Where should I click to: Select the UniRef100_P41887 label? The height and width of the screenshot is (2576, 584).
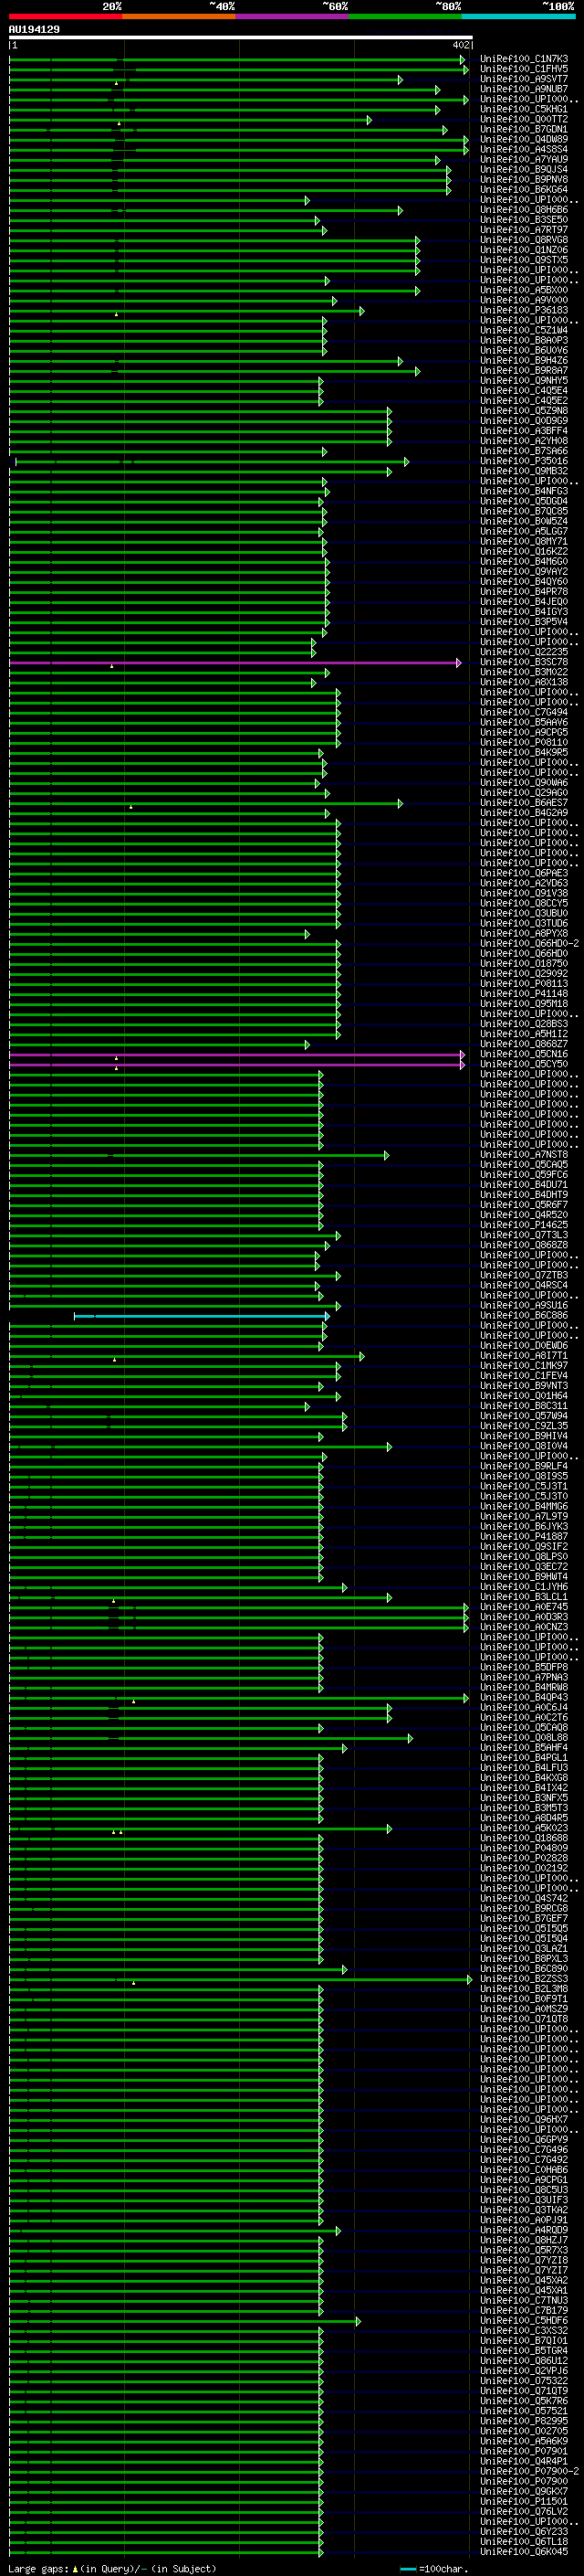tap(524, 1536)
